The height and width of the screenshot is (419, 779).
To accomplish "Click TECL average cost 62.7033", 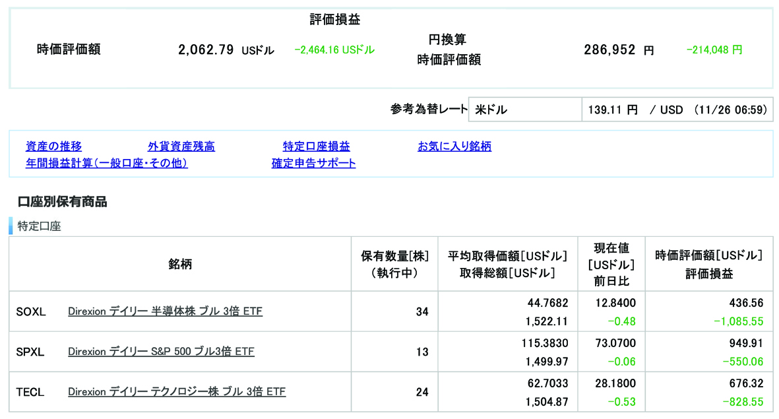I will point(547,383).
